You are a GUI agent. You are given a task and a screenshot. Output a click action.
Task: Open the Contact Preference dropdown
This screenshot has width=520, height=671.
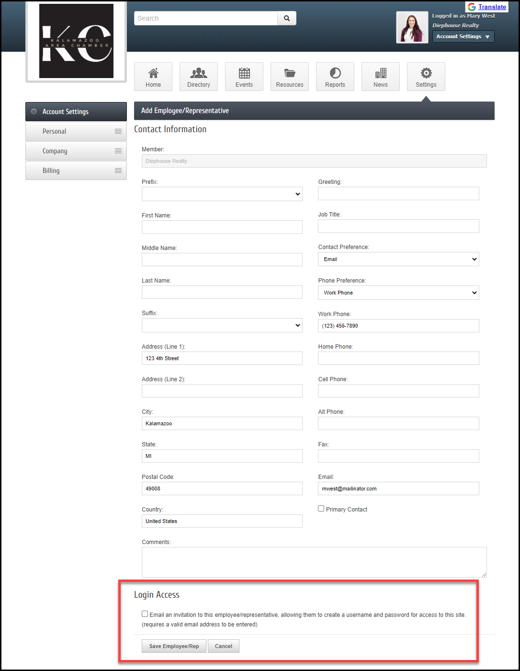(398, 259)
